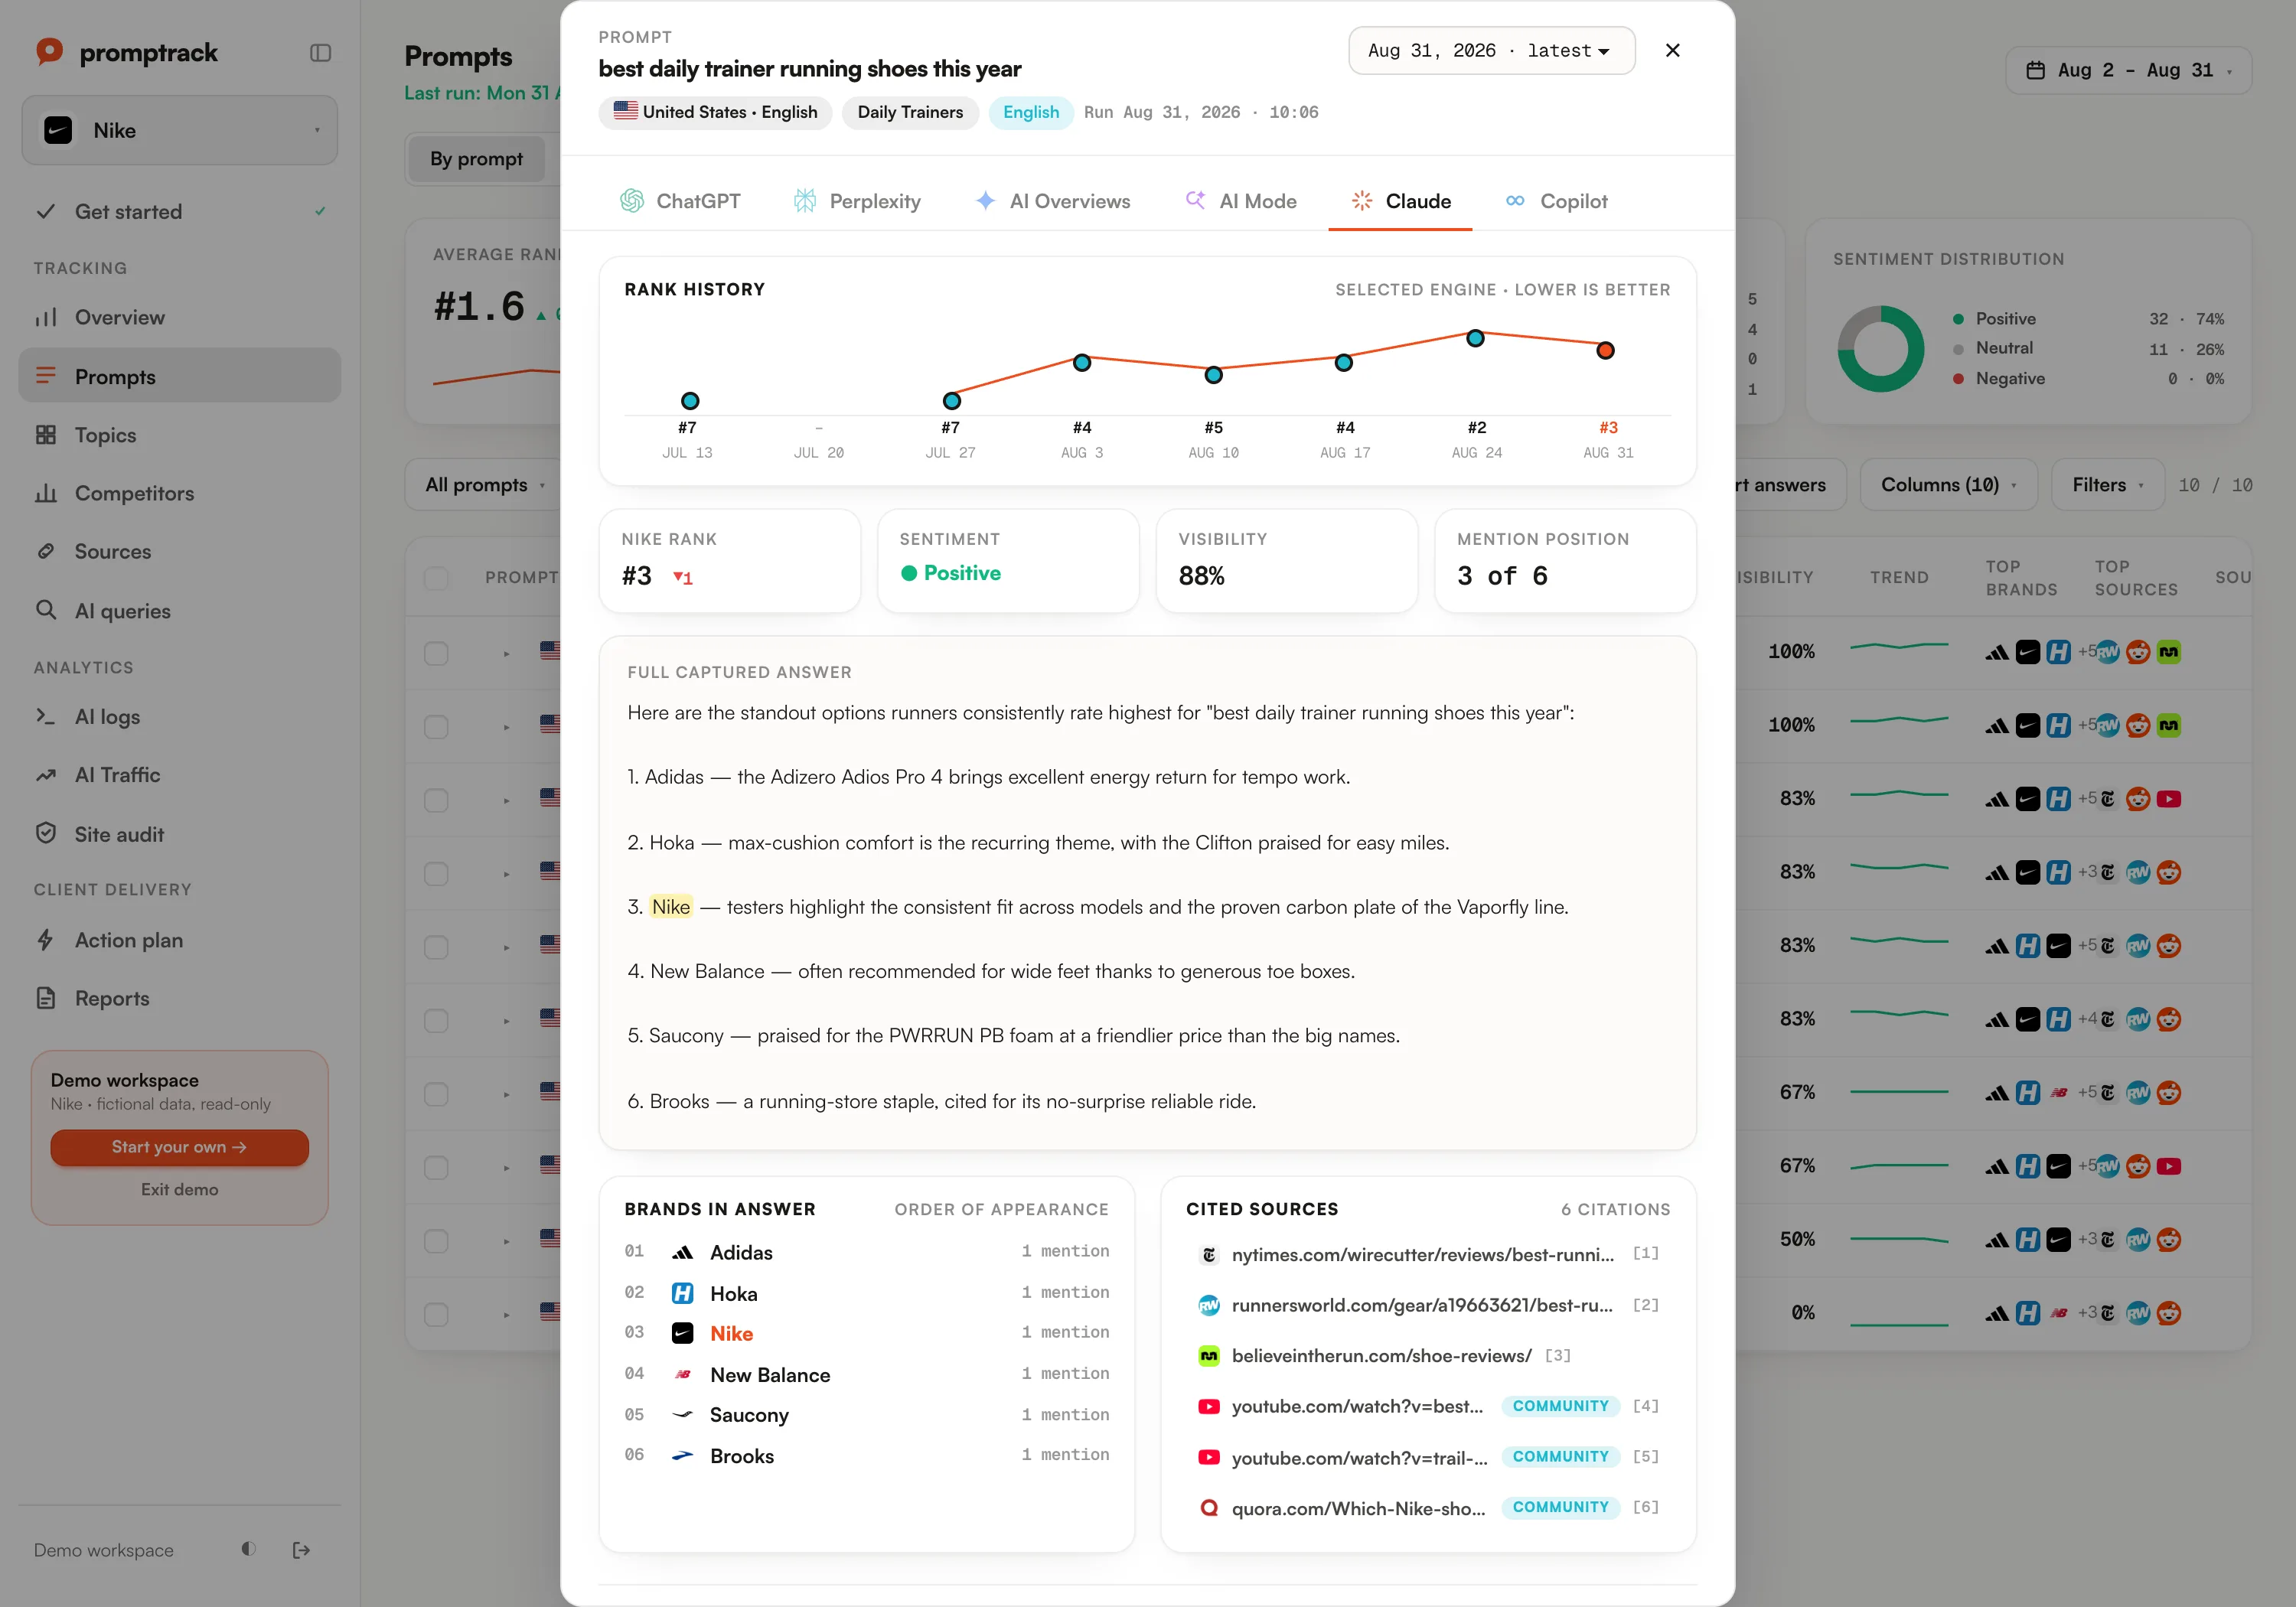Click the Hoka logo in brands list
The height and width of the screenshot is (1607, 2296).
coord(683,1293)
